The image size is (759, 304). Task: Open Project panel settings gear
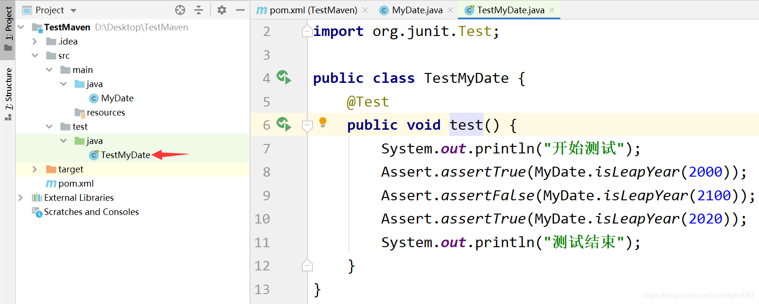click(221, 10)
